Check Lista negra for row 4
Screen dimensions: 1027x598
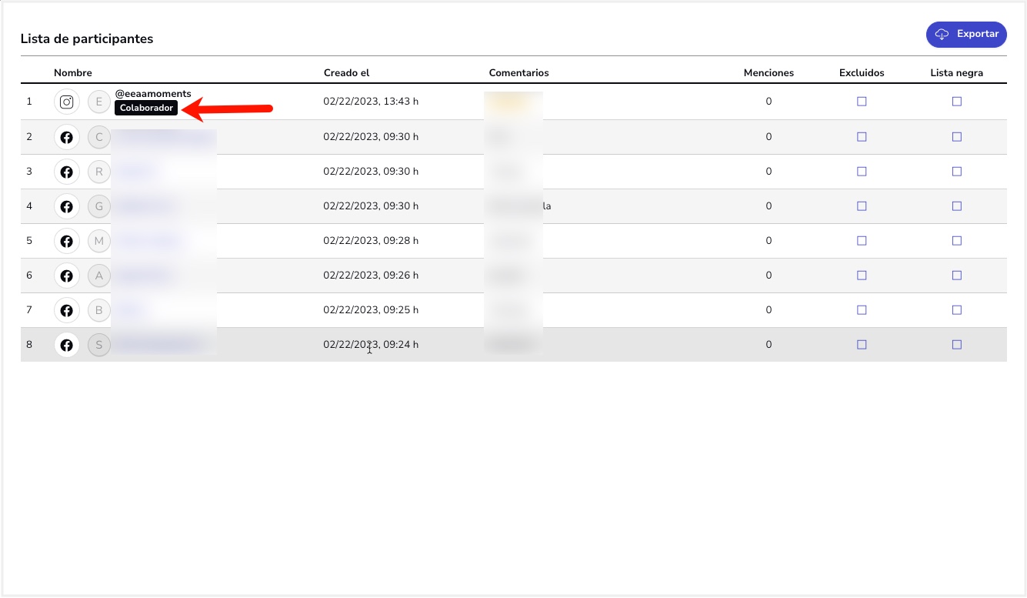coord(957,206)
